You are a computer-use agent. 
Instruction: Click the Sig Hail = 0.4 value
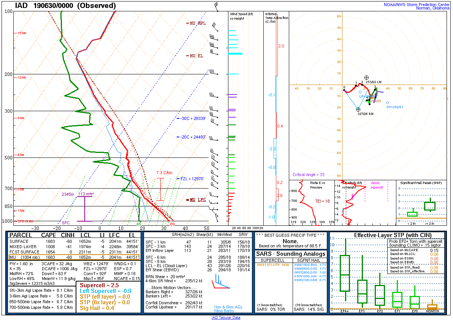click(97, 308)
